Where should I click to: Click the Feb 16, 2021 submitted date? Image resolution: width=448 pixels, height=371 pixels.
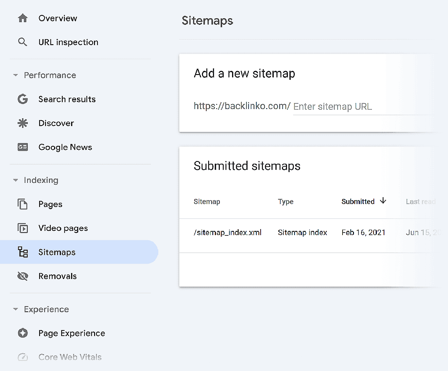(363, 232)
